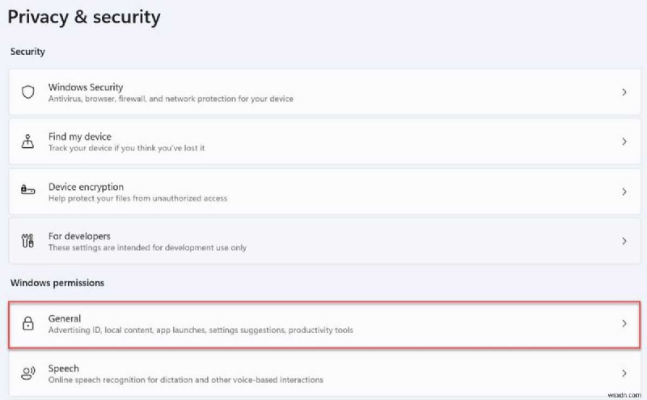Open Speech recognition settings entry
The height and width of the screenshot is (400, 647).
point(63,368)
